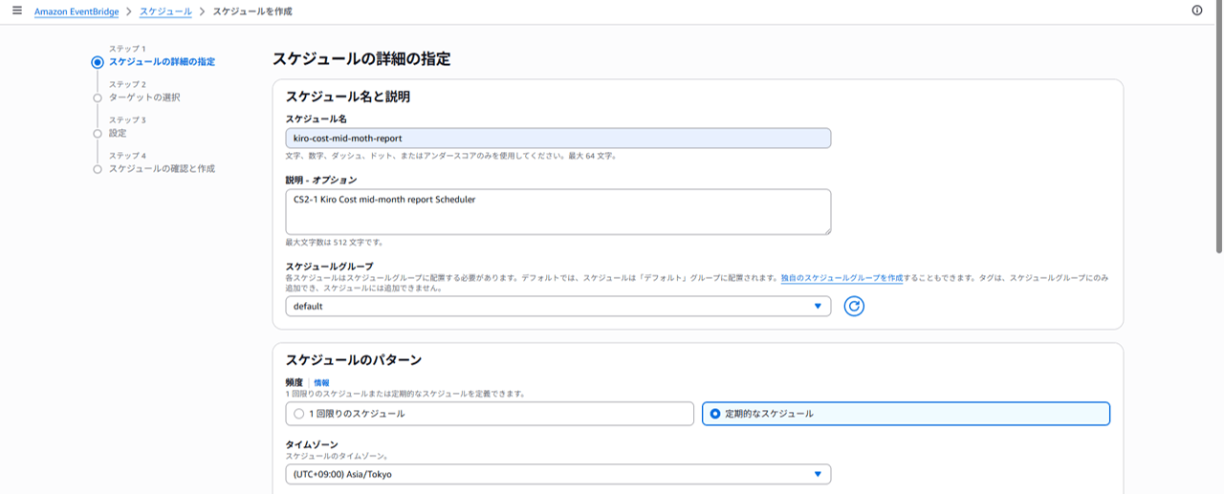Go to step 1 スケジュールの詳細の指定
Image resolution: width=1224 pixels, height=494 pixels.
(162, 62)
